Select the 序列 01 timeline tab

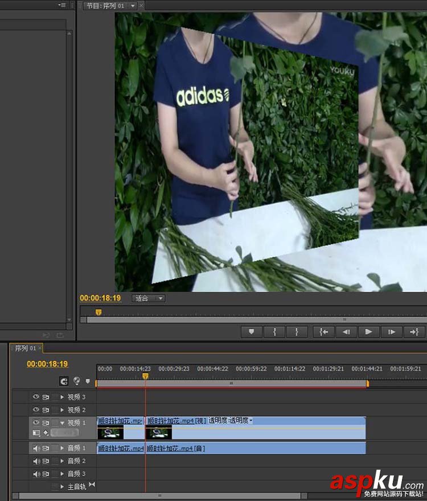click(25, 348)
